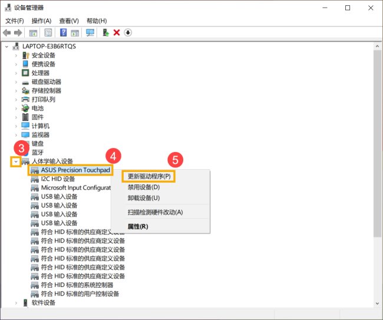Expand the 安全设备 category
383x320 pixels.
(16, 55)
